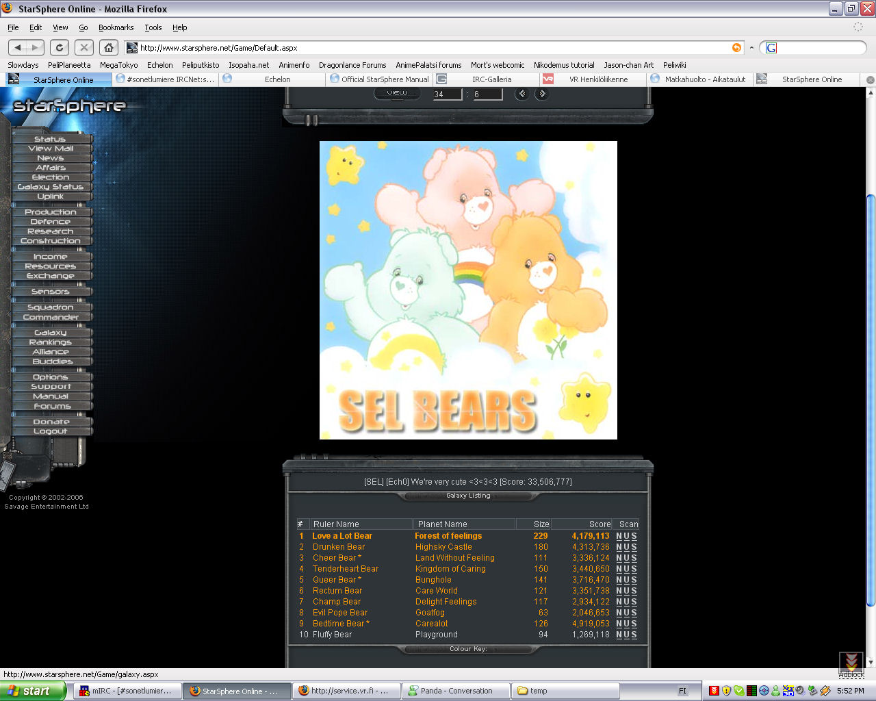876x701 pixels.
Task: Click the grey speaker tray icon
Action: (x=800, y=691)
